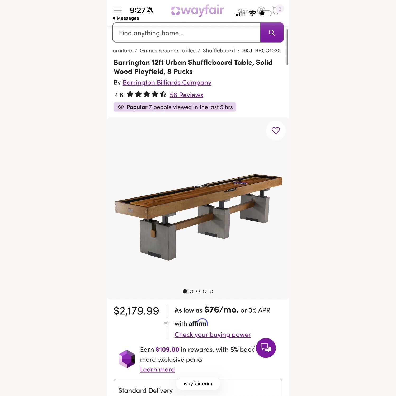Open the hamburger menu
396x396 pixels.
117,11
